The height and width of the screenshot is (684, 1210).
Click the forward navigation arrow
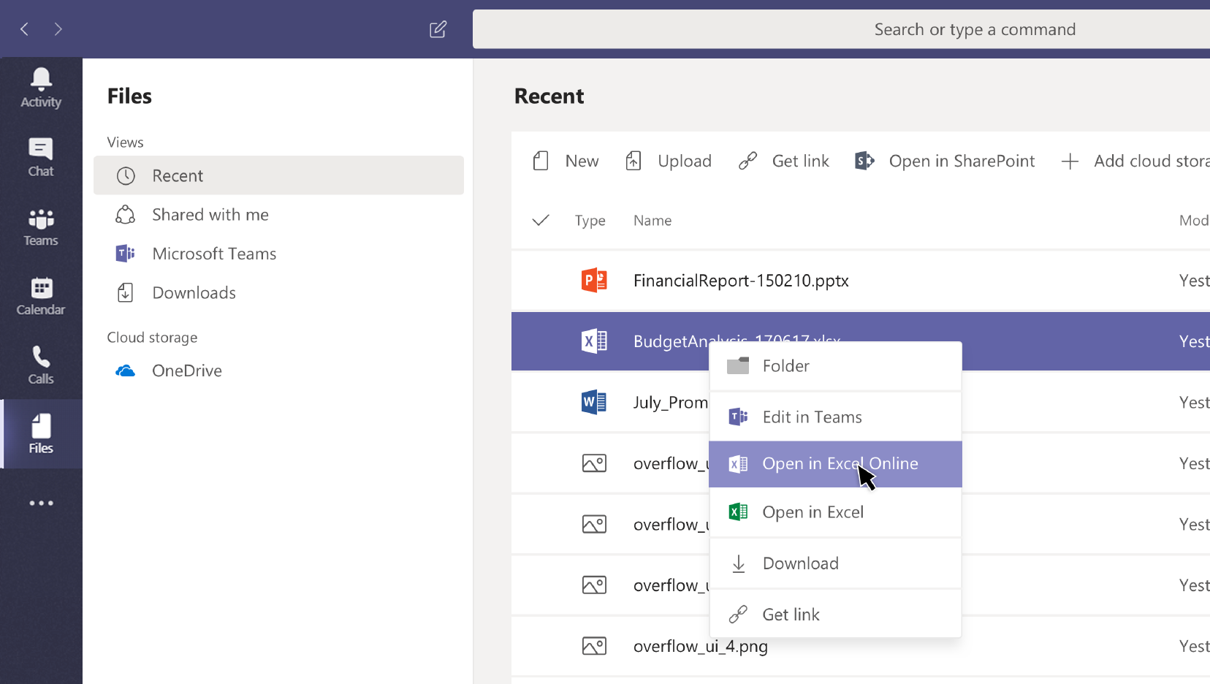tap(58, 29)
